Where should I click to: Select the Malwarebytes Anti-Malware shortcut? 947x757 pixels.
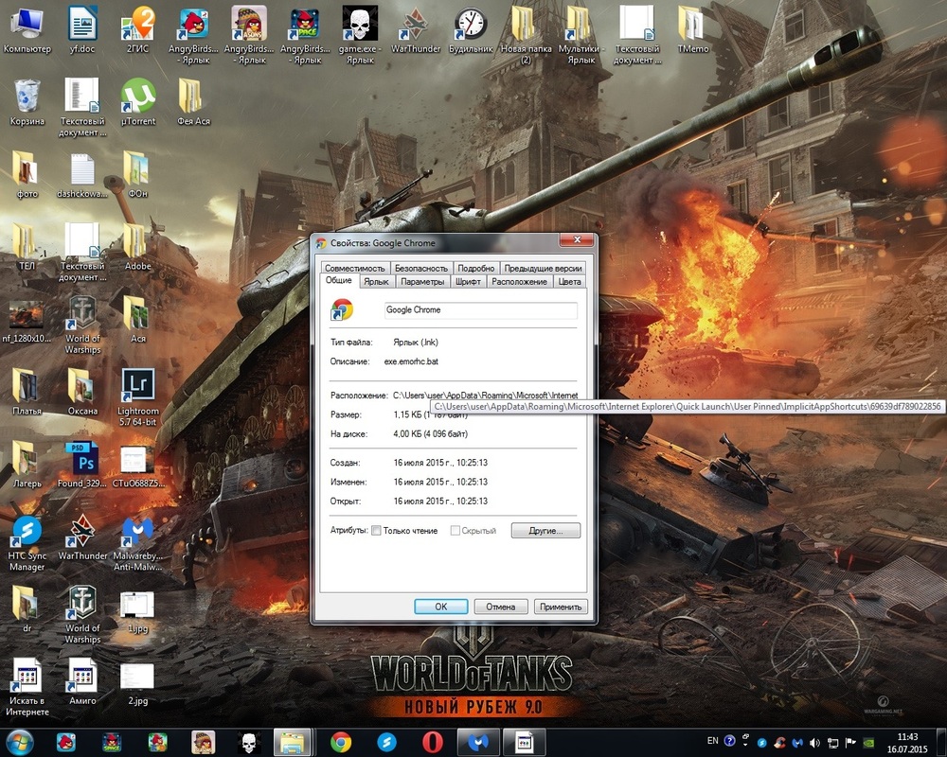coord(137,541)
